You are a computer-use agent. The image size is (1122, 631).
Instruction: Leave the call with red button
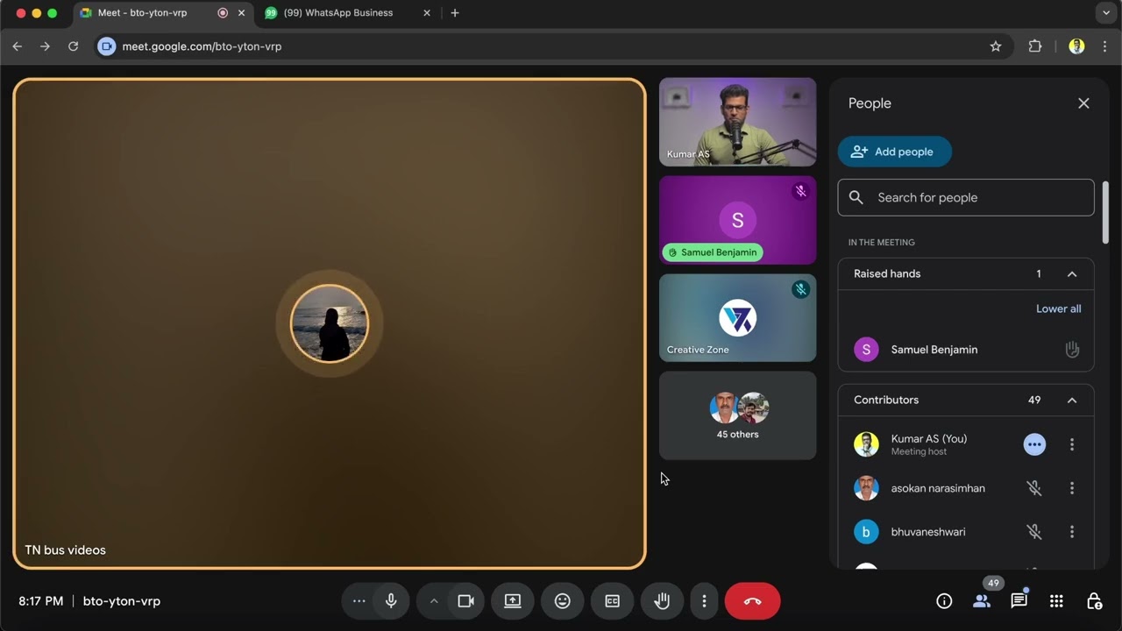coord(752,601)
